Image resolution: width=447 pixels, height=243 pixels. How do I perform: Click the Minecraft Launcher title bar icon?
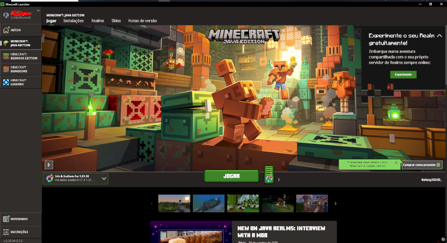click(3, 4)
